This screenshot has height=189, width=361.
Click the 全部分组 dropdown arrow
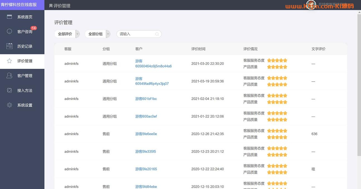pyautogui.click(x=108, y=34)
